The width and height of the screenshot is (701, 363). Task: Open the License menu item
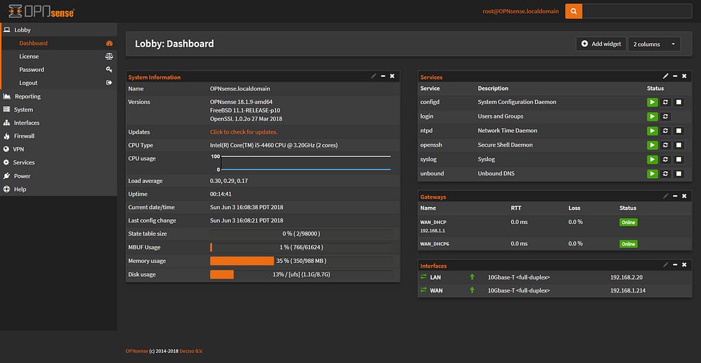tap(29, 56)
